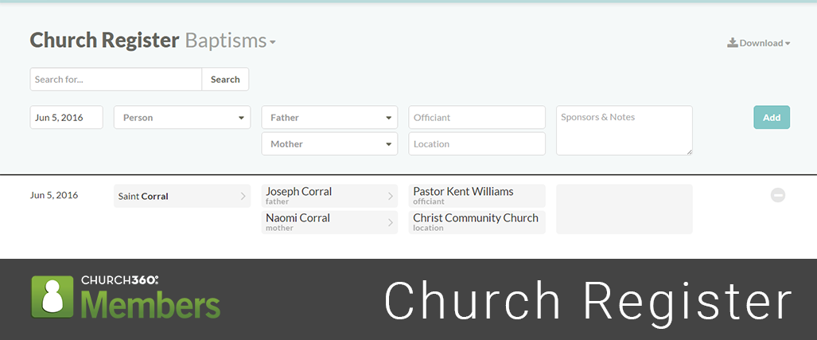Click the chevron beside Saint Corral
Screen dimensions: 817x340
pyautogui.click(x=243, y=196)
